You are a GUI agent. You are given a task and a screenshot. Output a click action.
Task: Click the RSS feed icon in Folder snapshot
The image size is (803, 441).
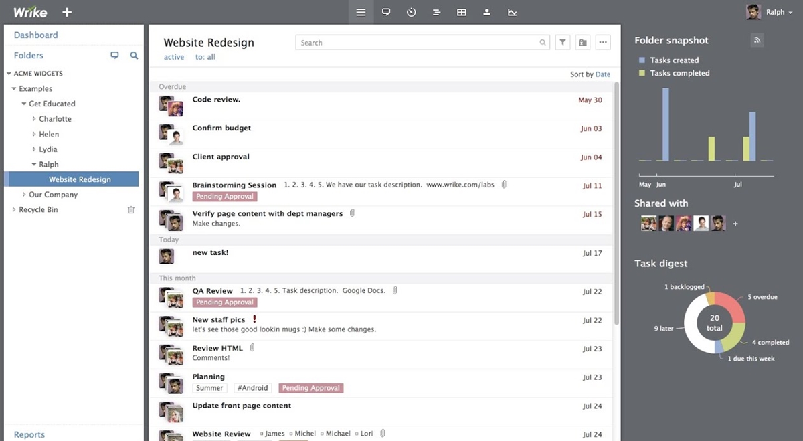[x=757, y=40]
